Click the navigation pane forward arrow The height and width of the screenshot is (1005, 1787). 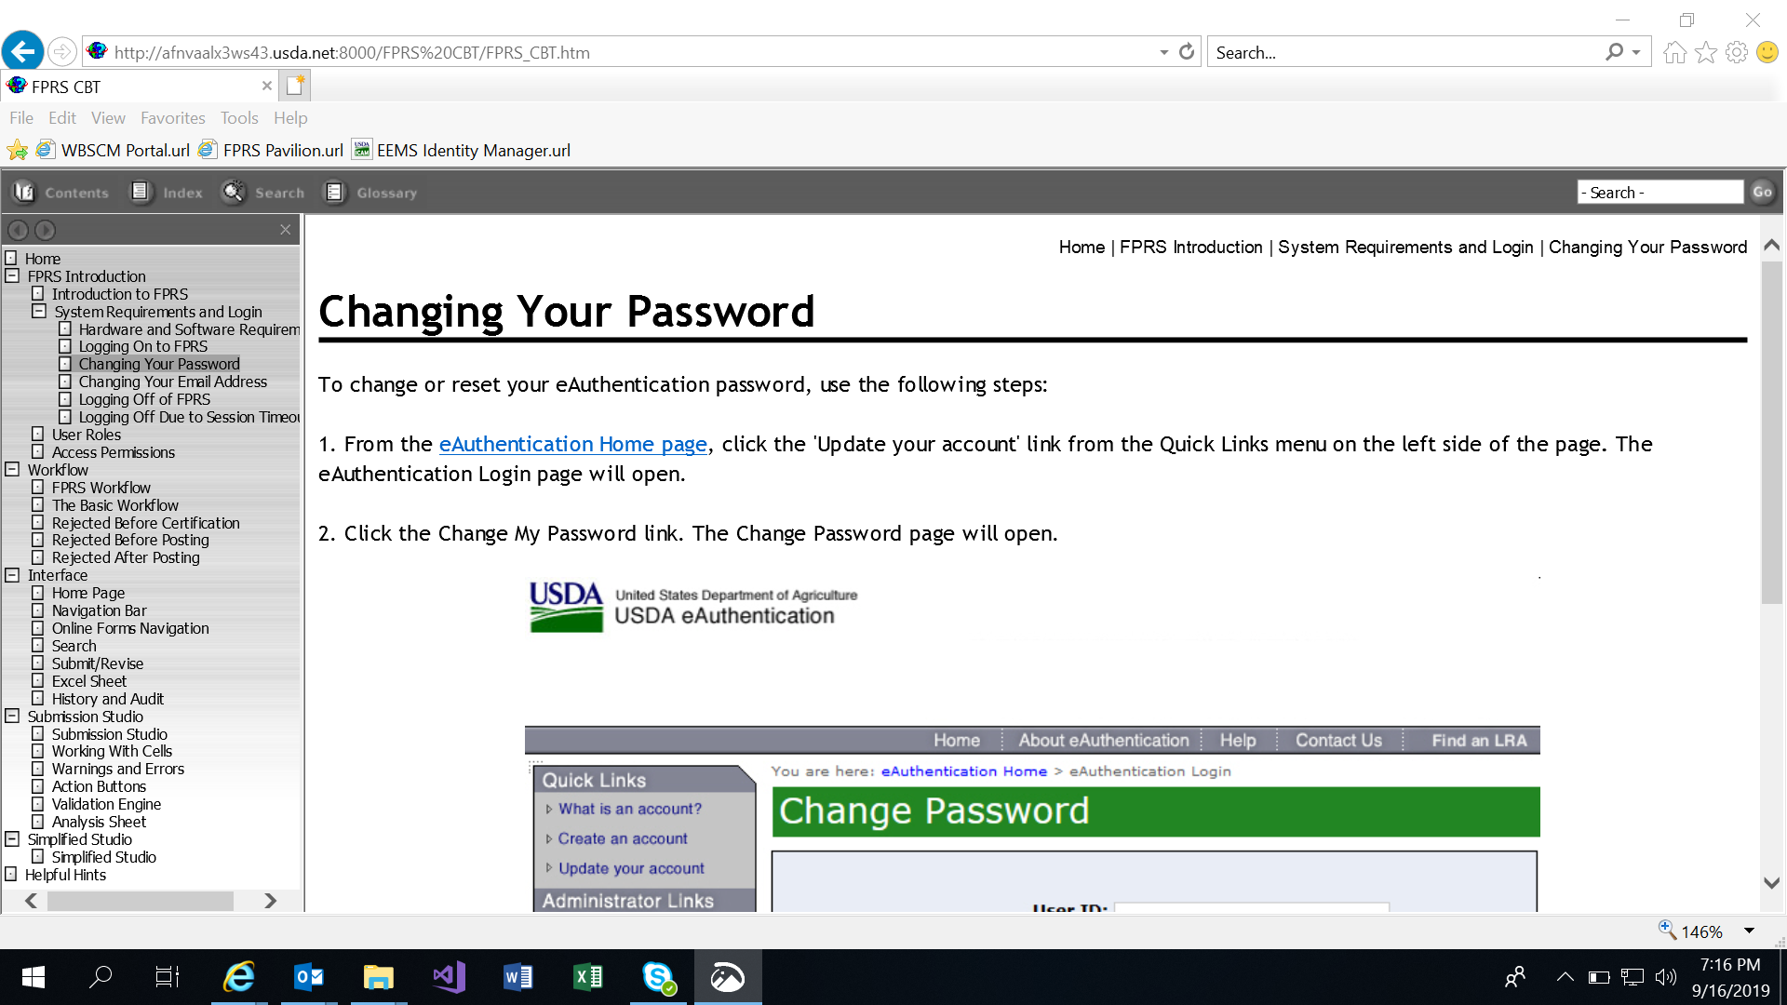(45, 230)
